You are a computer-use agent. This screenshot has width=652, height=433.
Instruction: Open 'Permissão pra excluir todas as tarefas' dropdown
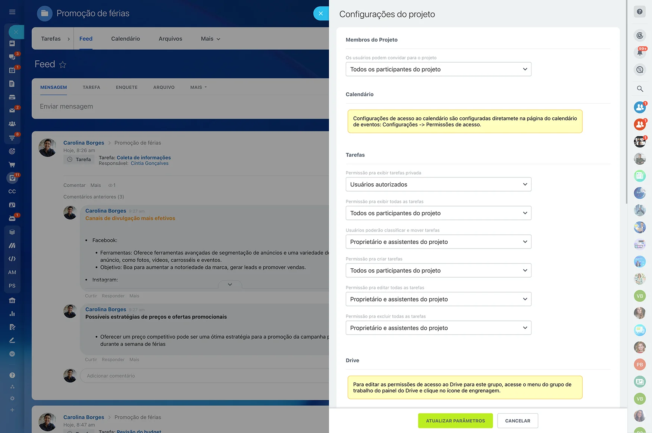[438, 328]
